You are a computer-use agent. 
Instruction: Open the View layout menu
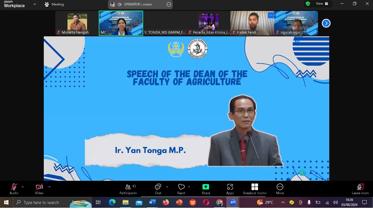coord(322,4)
